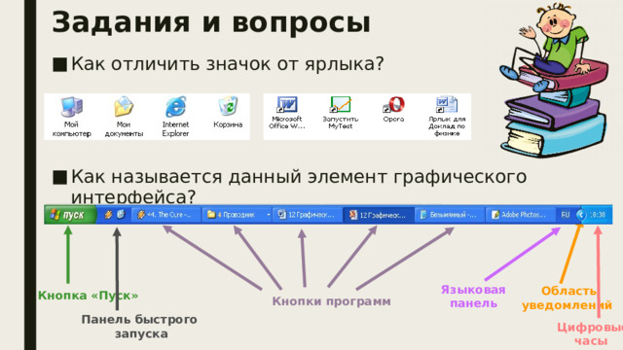Click the boy on books illustration
623x350 pixels.
[x=554, y=80]
